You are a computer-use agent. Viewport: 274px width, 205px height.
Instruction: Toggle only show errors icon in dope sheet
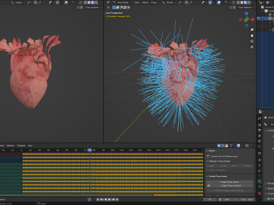(x=227, y=146)
